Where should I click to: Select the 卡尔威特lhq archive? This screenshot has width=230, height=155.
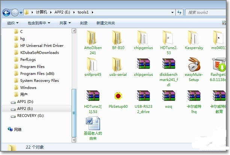(x=194, y=102)
